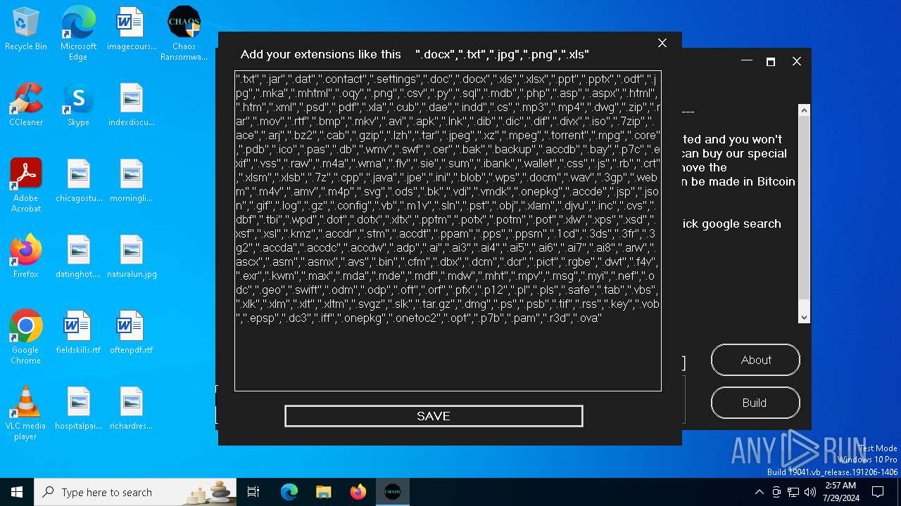Select the richardres image file icon
The image size is (901, 506).
coord(132,408)
